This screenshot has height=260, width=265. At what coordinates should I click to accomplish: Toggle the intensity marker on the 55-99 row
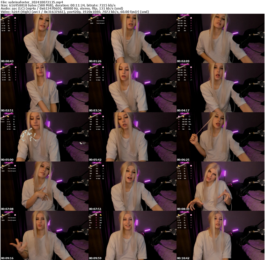point(15,31)
